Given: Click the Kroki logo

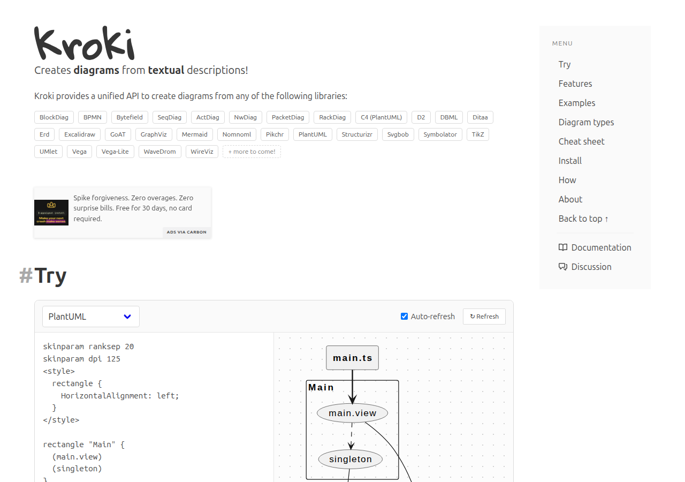Looking at the screenshot, I should coord(85,43).
